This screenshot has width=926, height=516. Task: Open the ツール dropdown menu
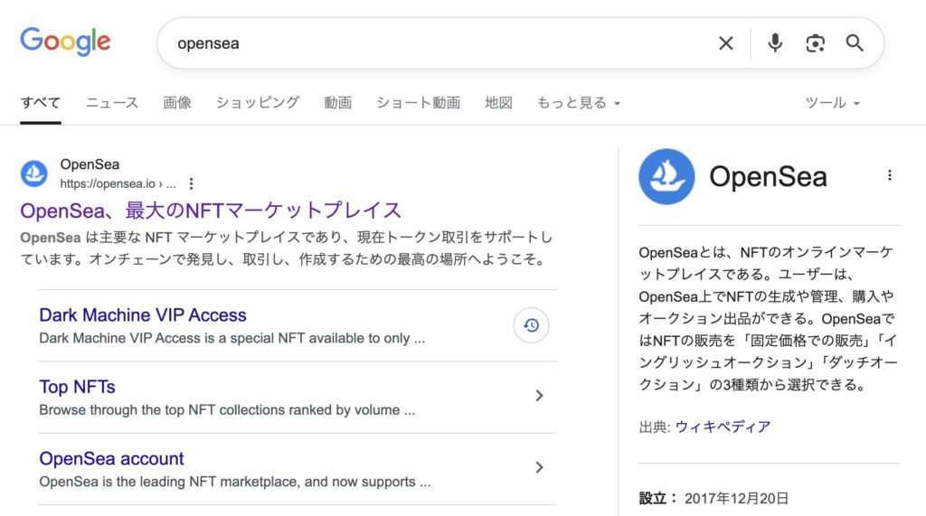(x=832, y=103)
